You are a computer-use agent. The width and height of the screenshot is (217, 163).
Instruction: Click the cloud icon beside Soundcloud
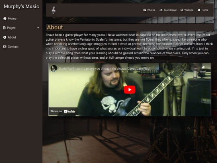click(161, 10)
